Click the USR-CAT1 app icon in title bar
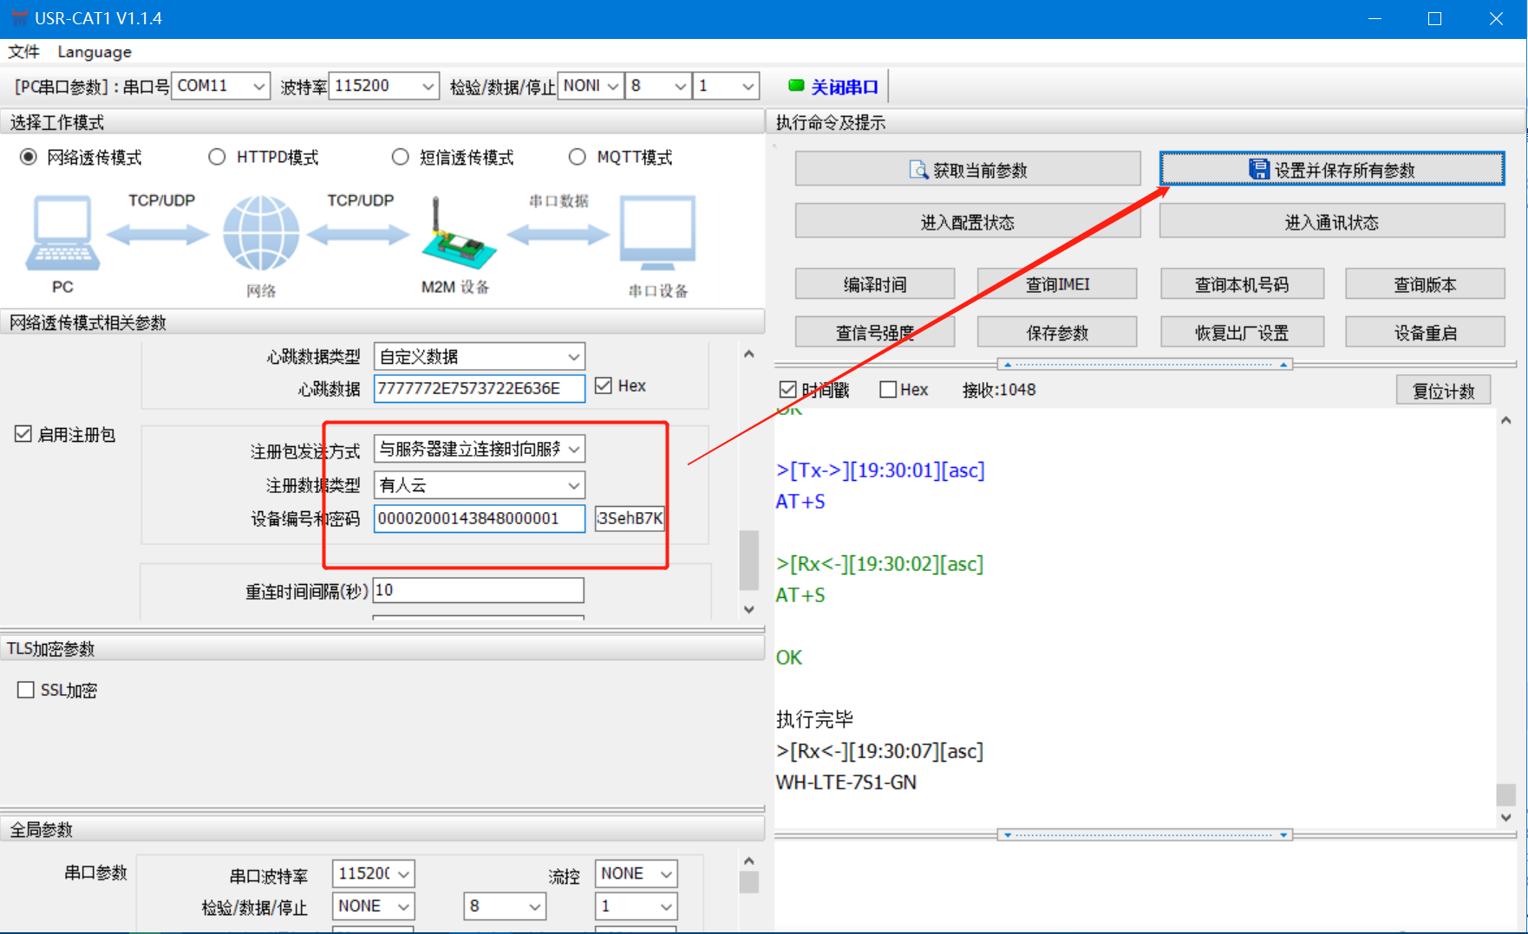The width and height of the screenshot is (1528, 934). tap(19, 18)
